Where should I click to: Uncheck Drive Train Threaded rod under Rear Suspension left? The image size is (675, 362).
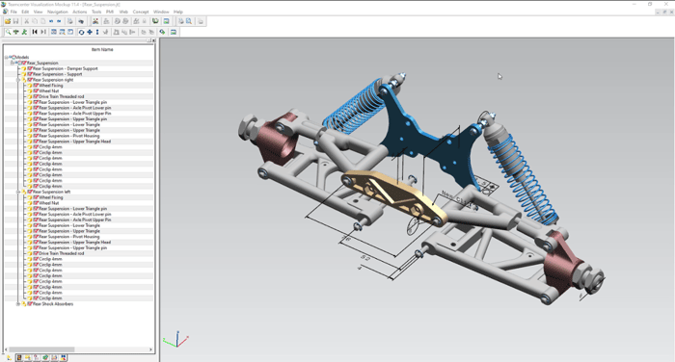[x=36, y=253]
